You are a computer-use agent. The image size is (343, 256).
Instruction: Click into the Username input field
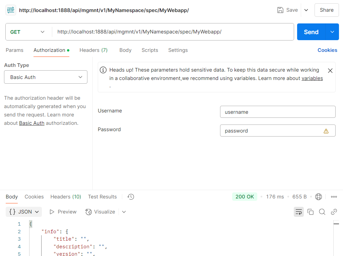coord(277,112)
